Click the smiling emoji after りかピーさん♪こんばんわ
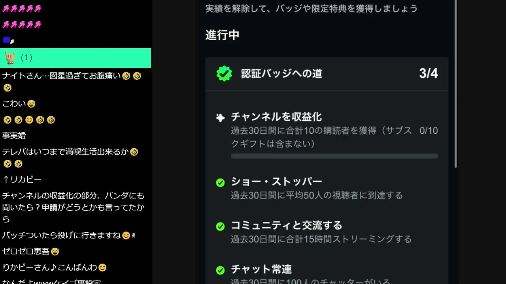 (x=102, y=267)
